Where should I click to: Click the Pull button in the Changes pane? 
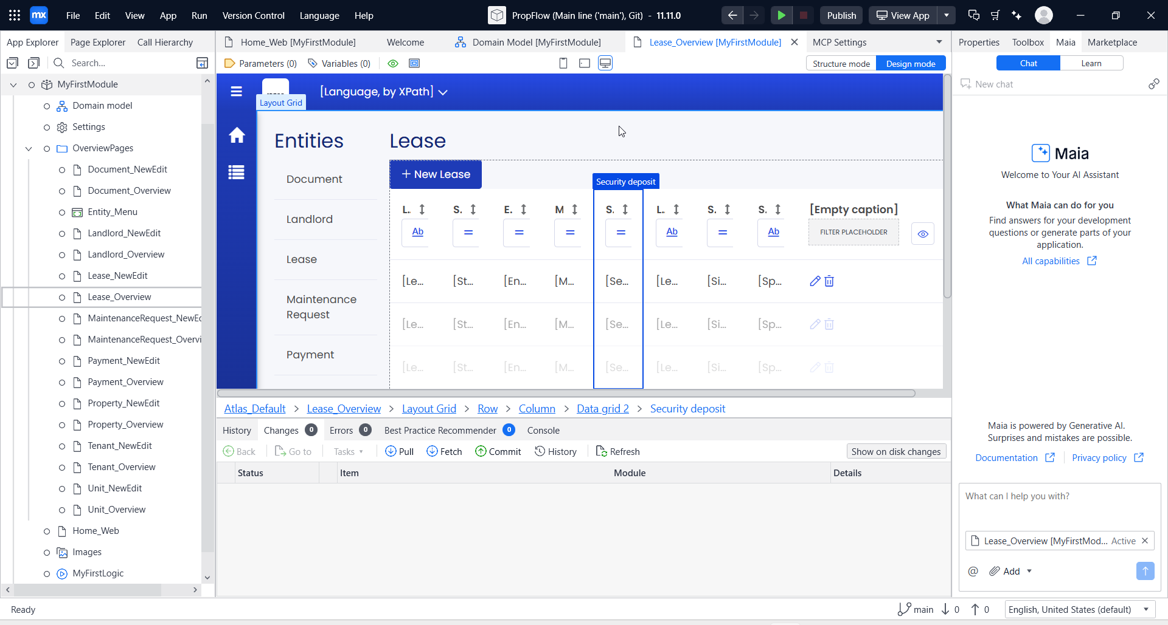pyautogui.click(x=399, y=451)
